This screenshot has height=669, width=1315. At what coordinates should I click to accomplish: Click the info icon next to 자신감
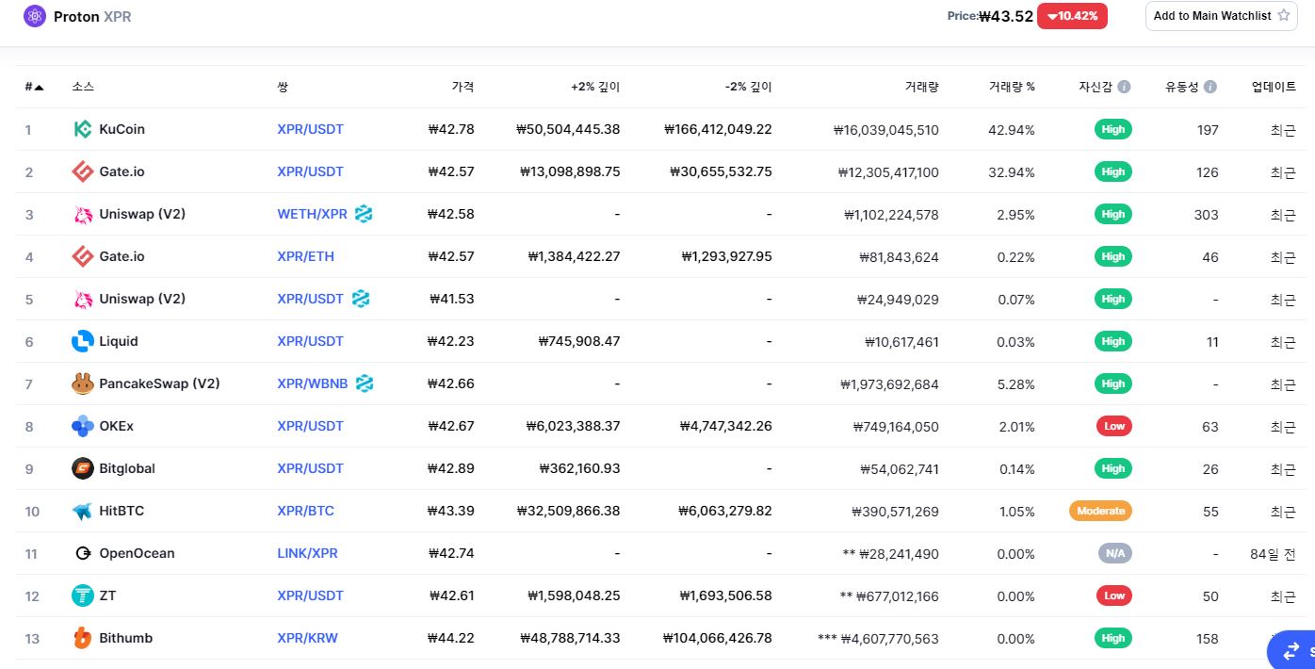(1125, 87)
